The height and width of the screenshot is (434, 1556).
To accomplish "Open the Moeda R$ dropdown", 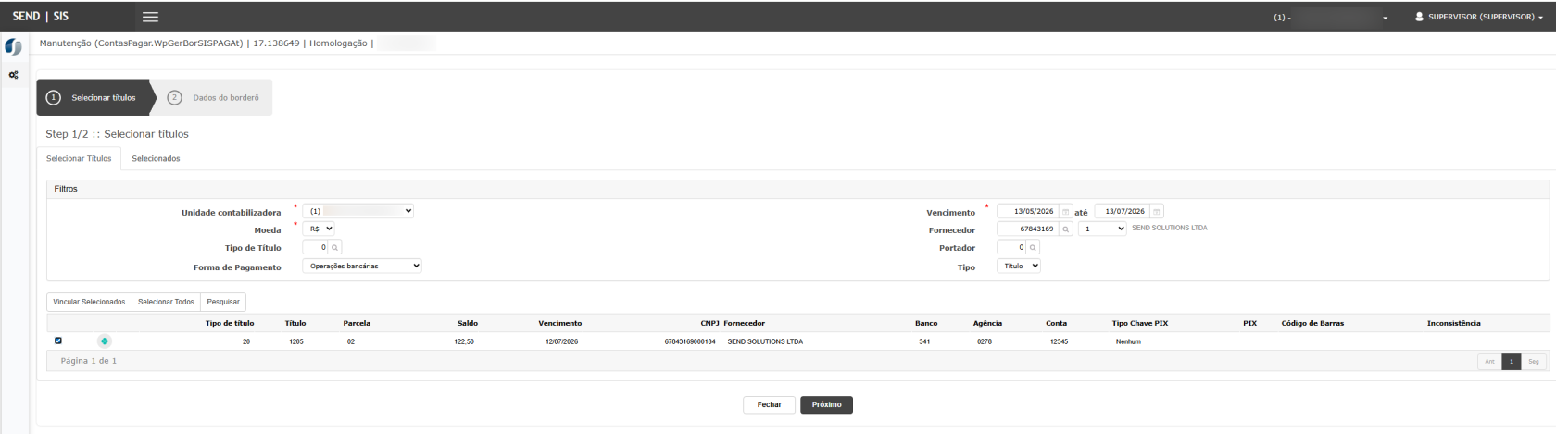I will (319, 229).
